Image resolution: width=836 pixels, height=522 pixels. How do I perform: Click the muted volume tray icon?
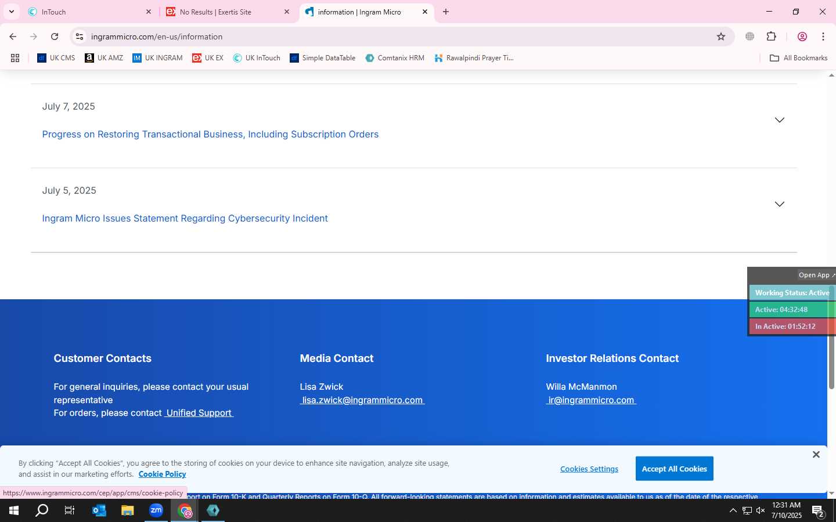[x=761, y=510]
